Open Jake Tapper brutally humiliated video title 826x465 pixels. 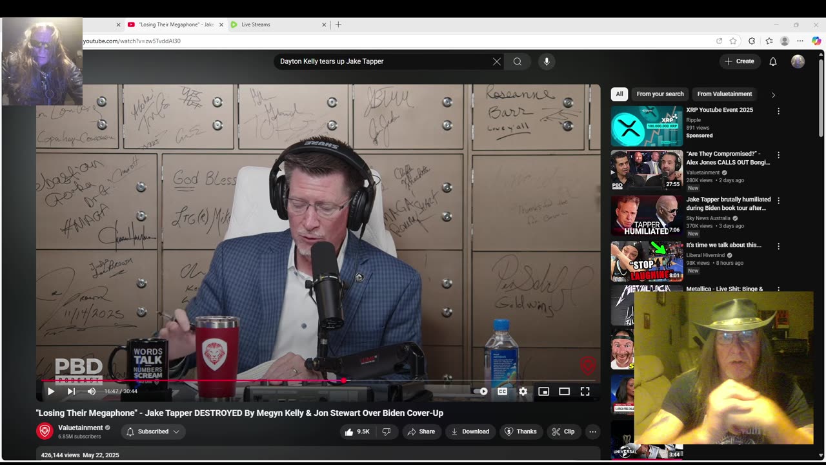pyautogui.click(x=729, y=203)
